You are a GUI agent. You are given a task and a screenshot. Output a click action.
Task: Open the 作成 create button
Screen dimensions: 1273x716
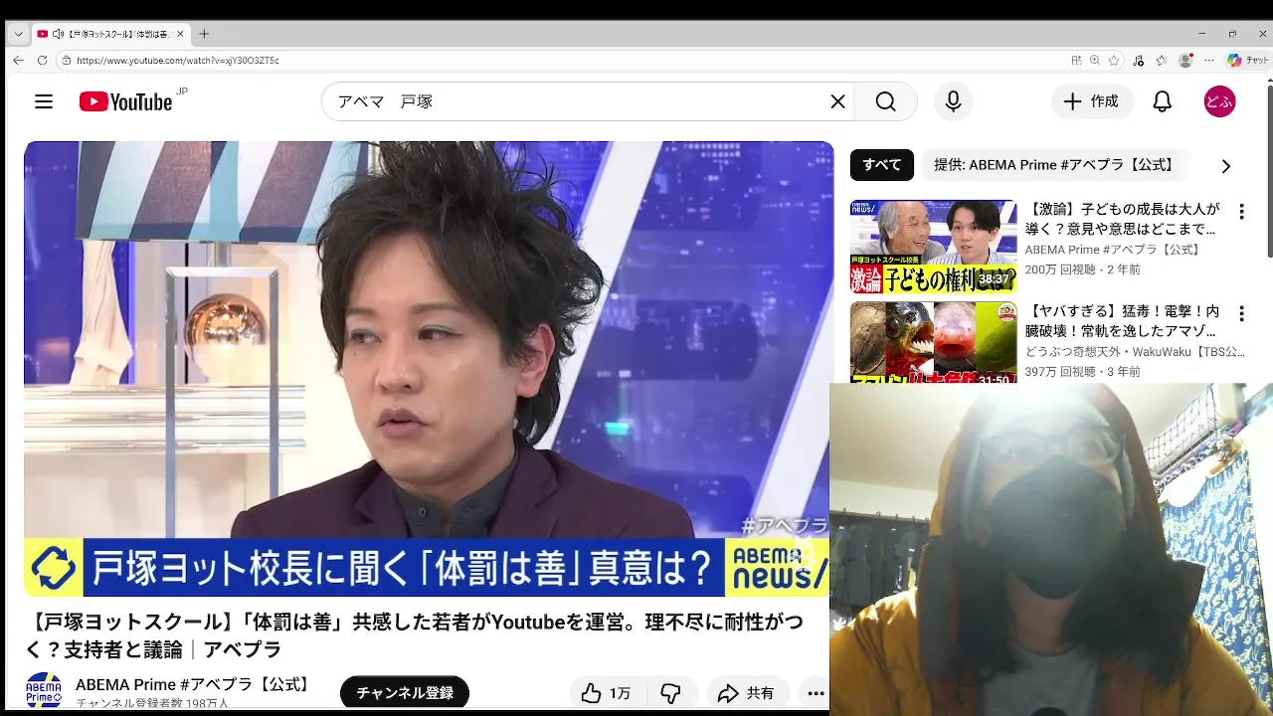[1091, 101]
